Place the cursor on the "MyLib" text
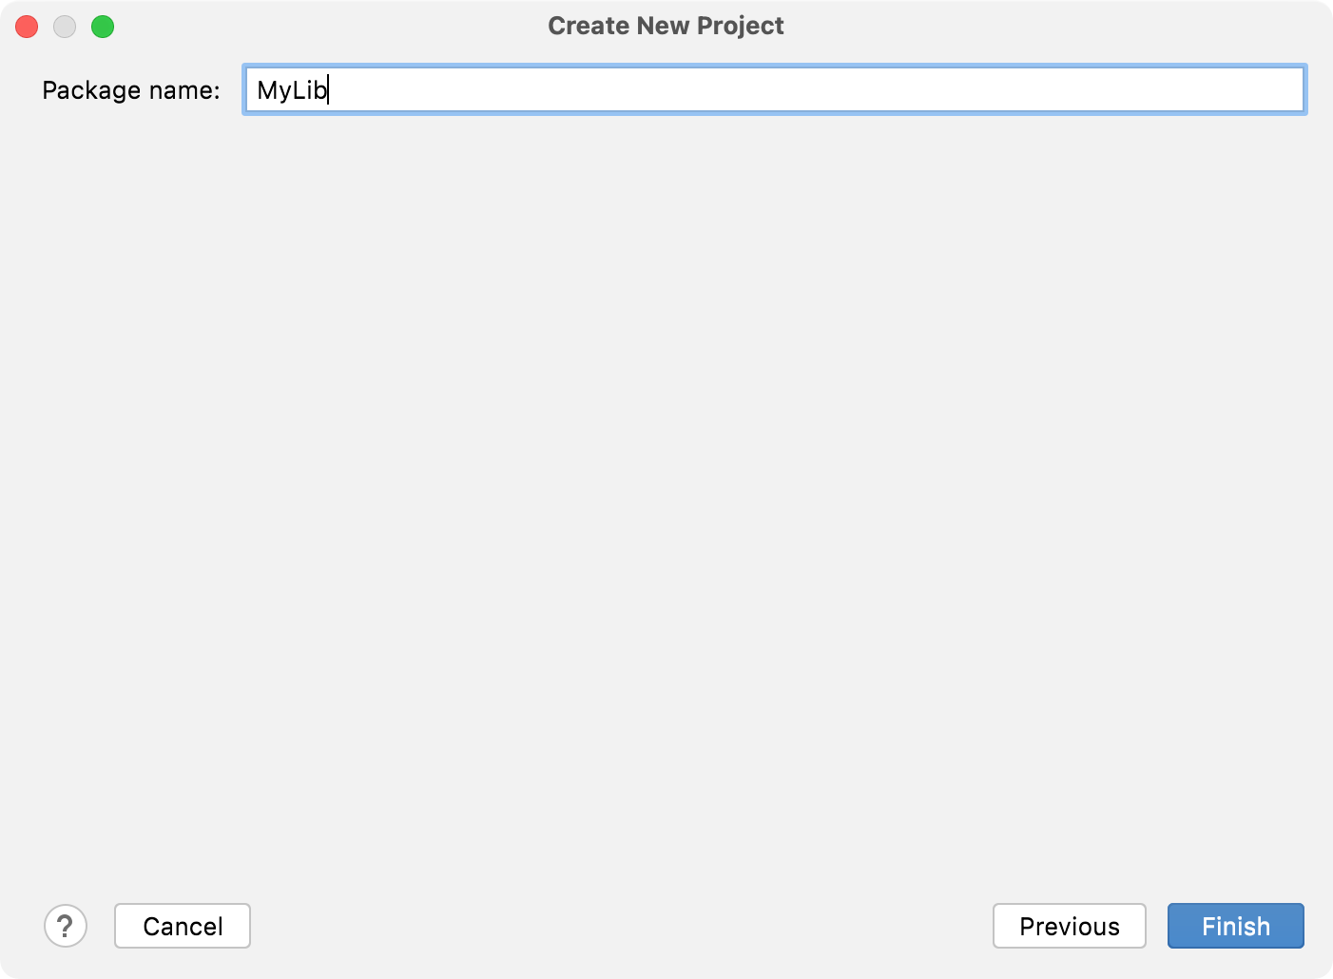 click(291, 90)
